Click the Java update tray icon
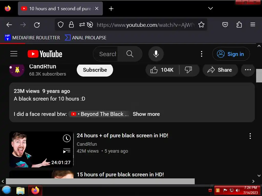This screenshot has width=262, height=196. point(218,190)
